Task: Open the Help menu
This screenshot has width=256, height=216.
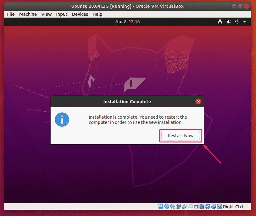Action: pos(97,14)
